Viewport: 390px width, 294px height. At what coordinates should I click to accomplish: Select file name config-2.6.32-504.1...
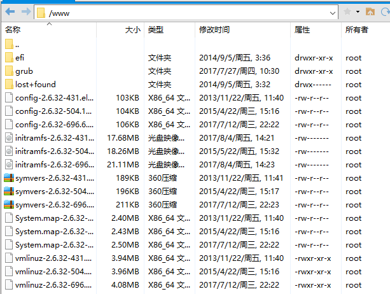pos(53,111)
